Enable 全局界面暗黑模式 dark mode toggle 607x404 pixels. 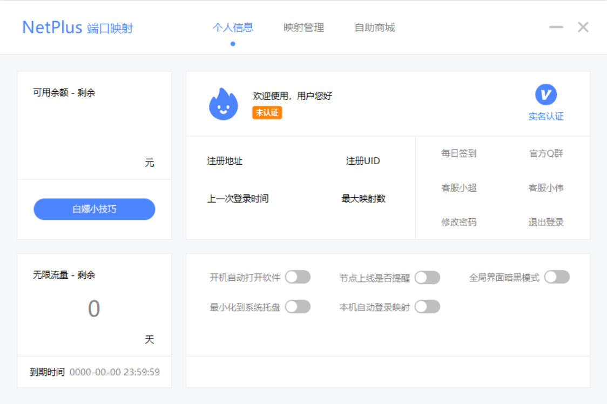557,277
